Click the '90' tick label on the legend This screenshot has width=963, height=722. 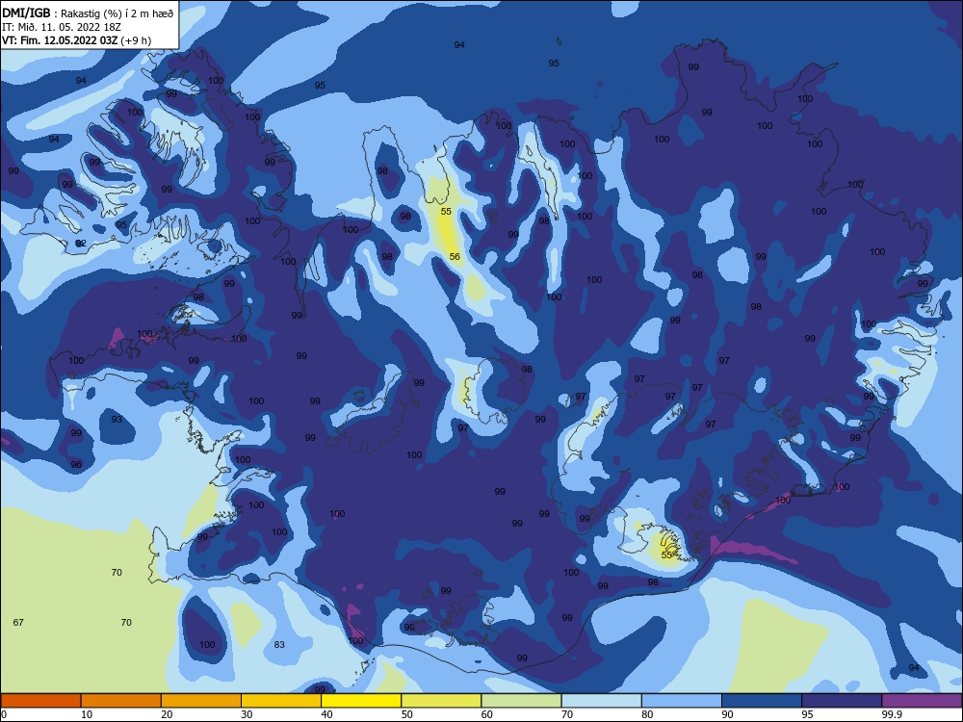coord(728,714)
